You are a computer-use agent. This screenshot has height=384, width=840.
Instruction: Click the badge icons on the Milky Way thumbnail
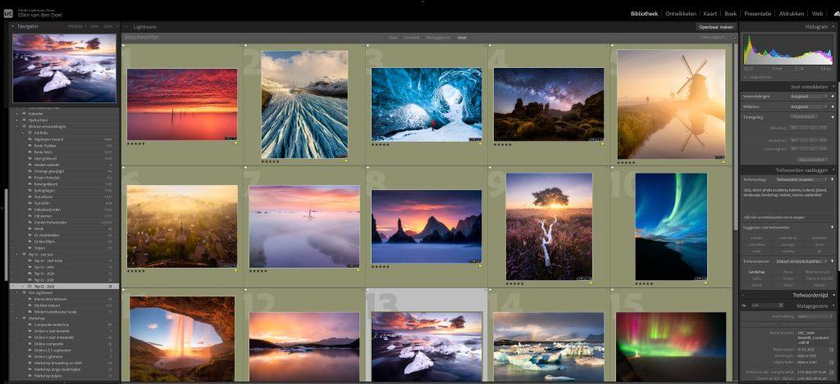[x=596, y=139]
